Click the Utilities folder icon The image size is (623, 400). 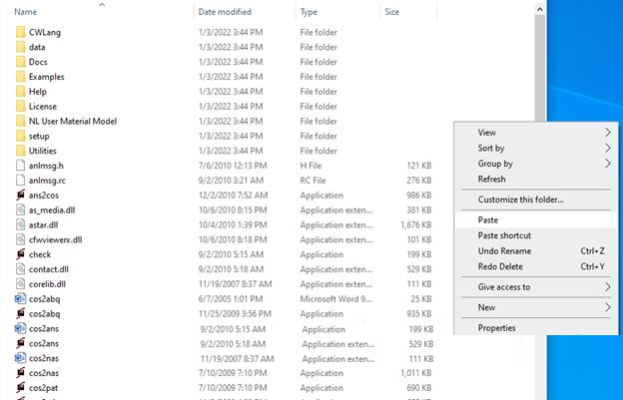[x=21, y=151]
